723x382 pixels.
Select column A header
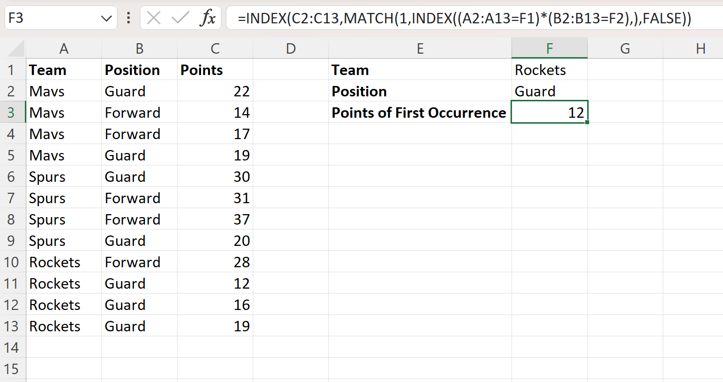tap(64, 48)
